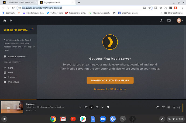Open the Enzo Paolo Bianchi Facebook bookmark
Screen dimensions: 186x123
[128, 13]
